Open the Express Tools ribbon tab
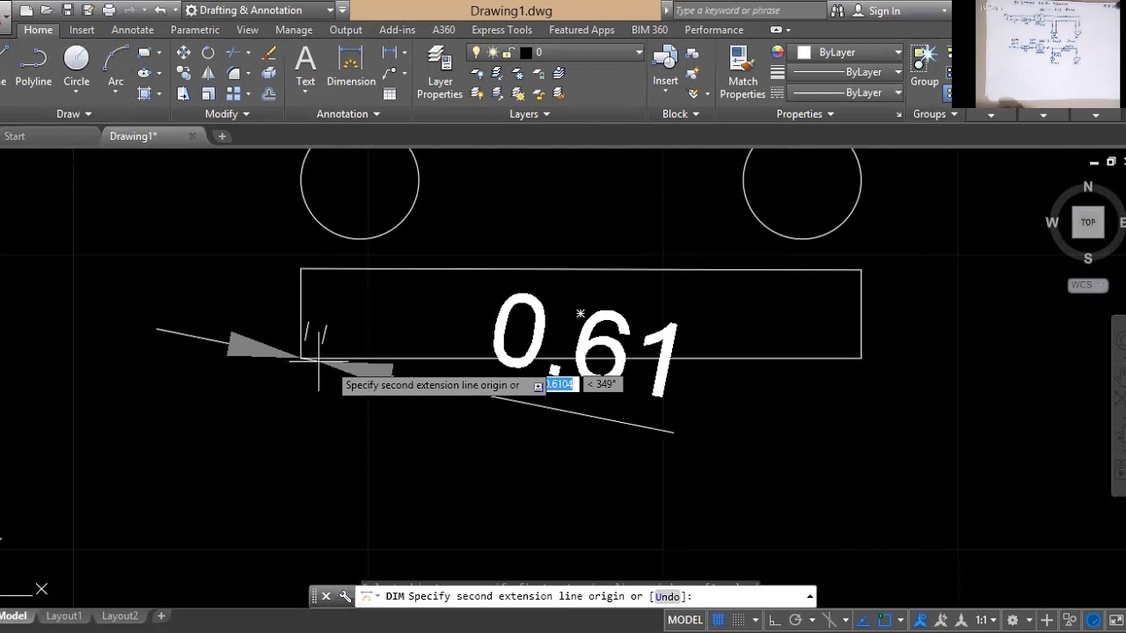The image size is (1126, 633). [501, 30]
